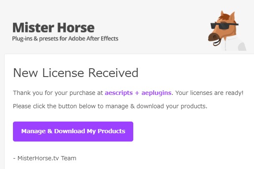Click the word aeplugins in purple link
Image resolution: width=254 pixels, height=169 pixels.
pyautogui.click(x=156, y=93)
